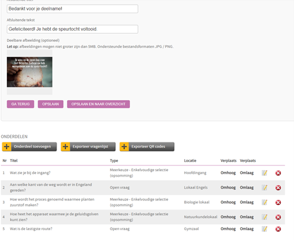Delete the Hoofdingang question row
Viewport: 294px width, 240px height.
pos(278,173)
